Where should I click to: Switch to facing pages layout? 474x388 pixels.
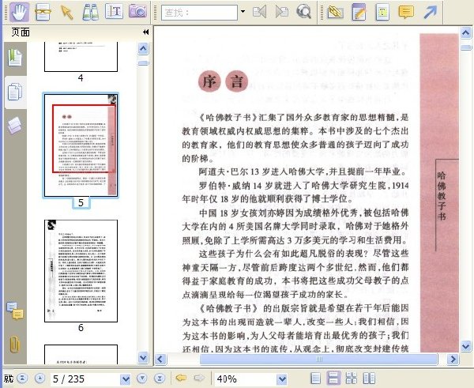(x=369, y=378)
